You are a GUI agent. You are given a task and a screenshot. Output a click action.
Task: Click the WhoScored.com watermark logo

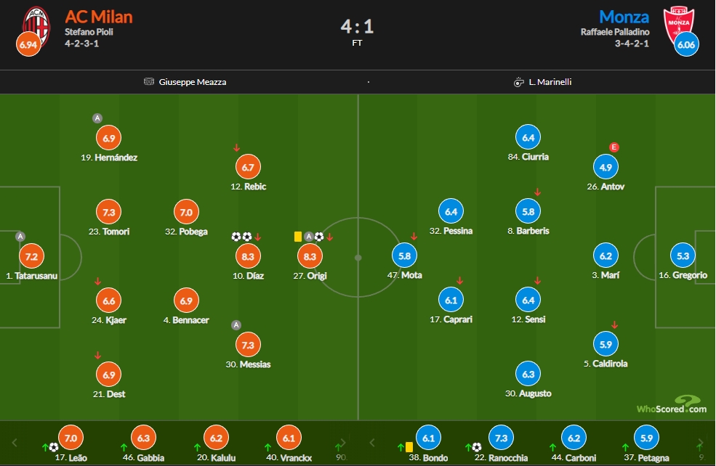point(672,405)
